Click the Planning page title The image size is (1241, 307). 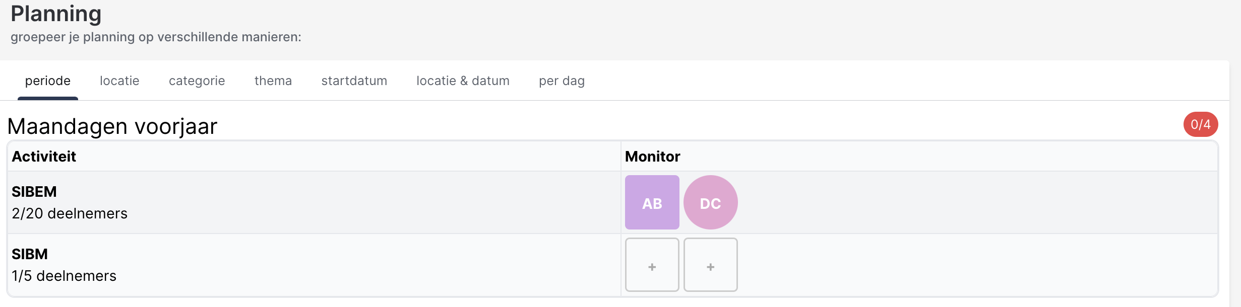[56, 14]
